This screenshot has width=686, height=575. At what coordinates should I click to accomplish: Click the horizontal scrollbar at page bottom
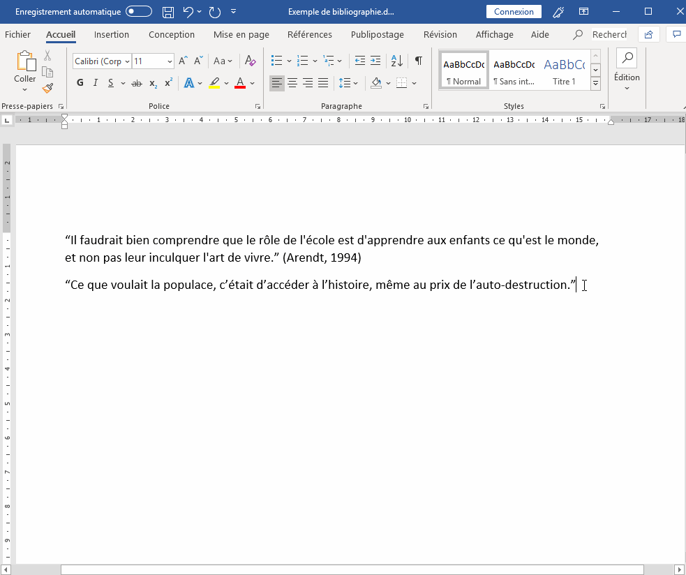pyautogui.click(x=349, y=567)
